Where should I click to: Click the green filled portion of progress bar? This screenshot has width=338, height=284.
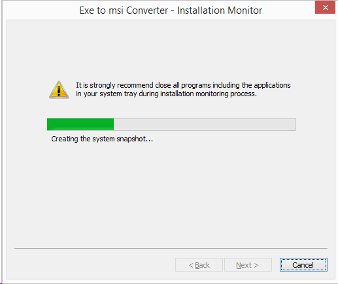point(80,124)
